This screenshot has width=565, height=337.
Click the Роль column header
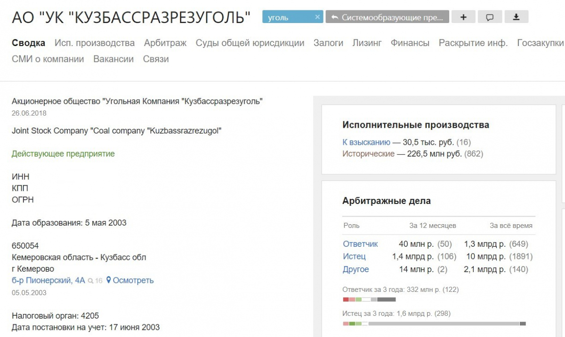tap(351, 226)
